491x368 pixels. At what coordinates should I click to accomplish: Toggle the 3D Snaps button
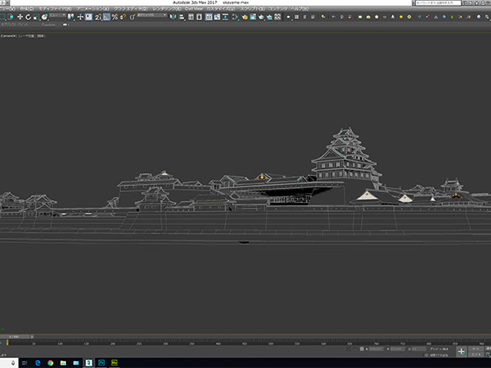(97, 17)
